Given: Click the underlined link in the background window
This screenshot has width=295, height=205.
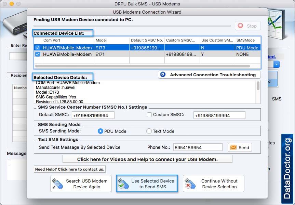Looking at the screenshot, I should coord(272,57).
